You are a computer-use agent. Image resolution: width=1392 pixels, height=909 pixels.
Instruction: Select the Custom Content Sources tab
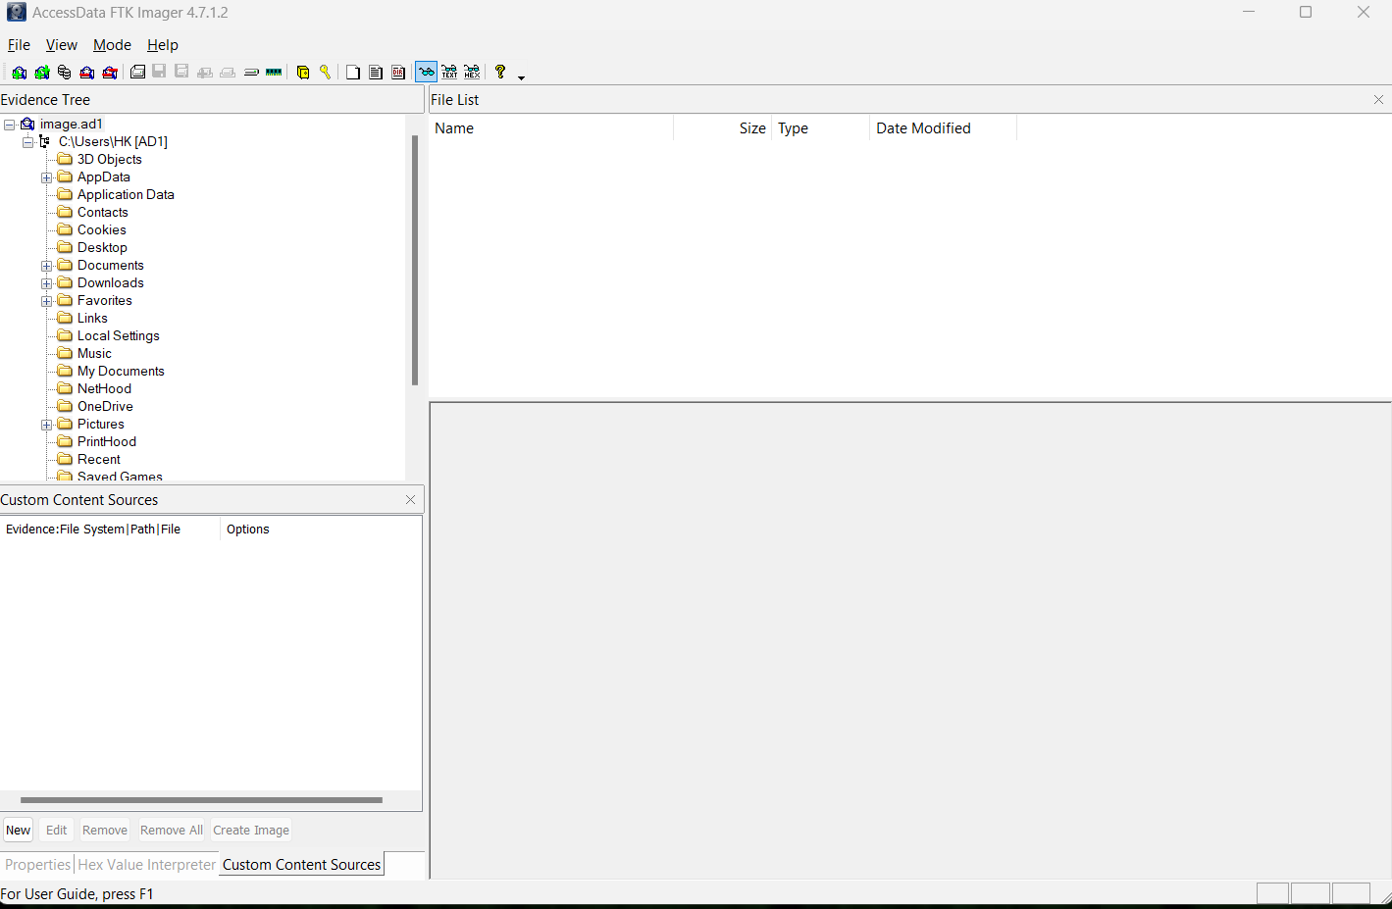[x=301, y=865]
